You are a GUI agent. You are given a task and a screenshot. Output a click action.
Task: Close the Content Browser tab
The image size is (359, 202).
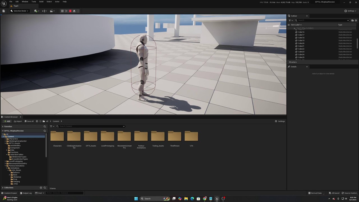click(20, 117)
